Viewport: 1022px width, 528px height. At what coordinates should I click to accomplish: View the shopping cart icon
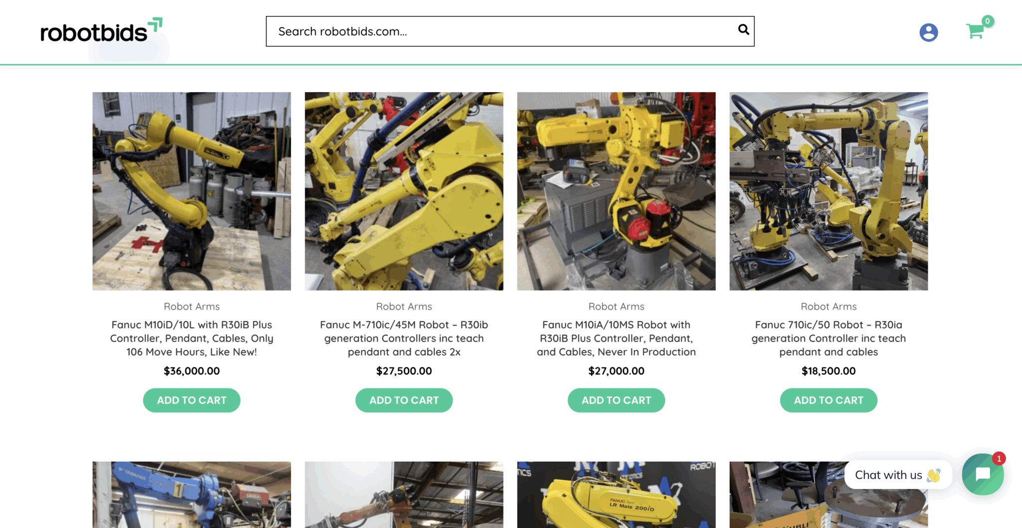976,32
